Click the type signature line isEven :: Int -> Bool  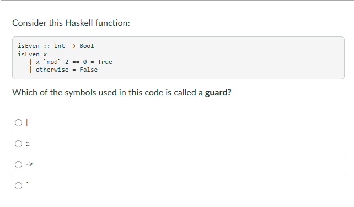(56, 46)
